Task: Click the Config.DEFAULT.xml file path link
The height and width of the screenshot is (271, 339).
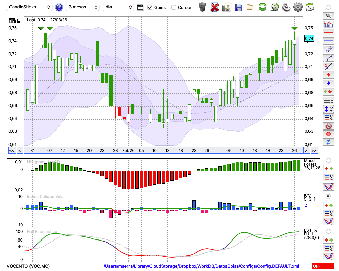Action: [x=201, y=266]
